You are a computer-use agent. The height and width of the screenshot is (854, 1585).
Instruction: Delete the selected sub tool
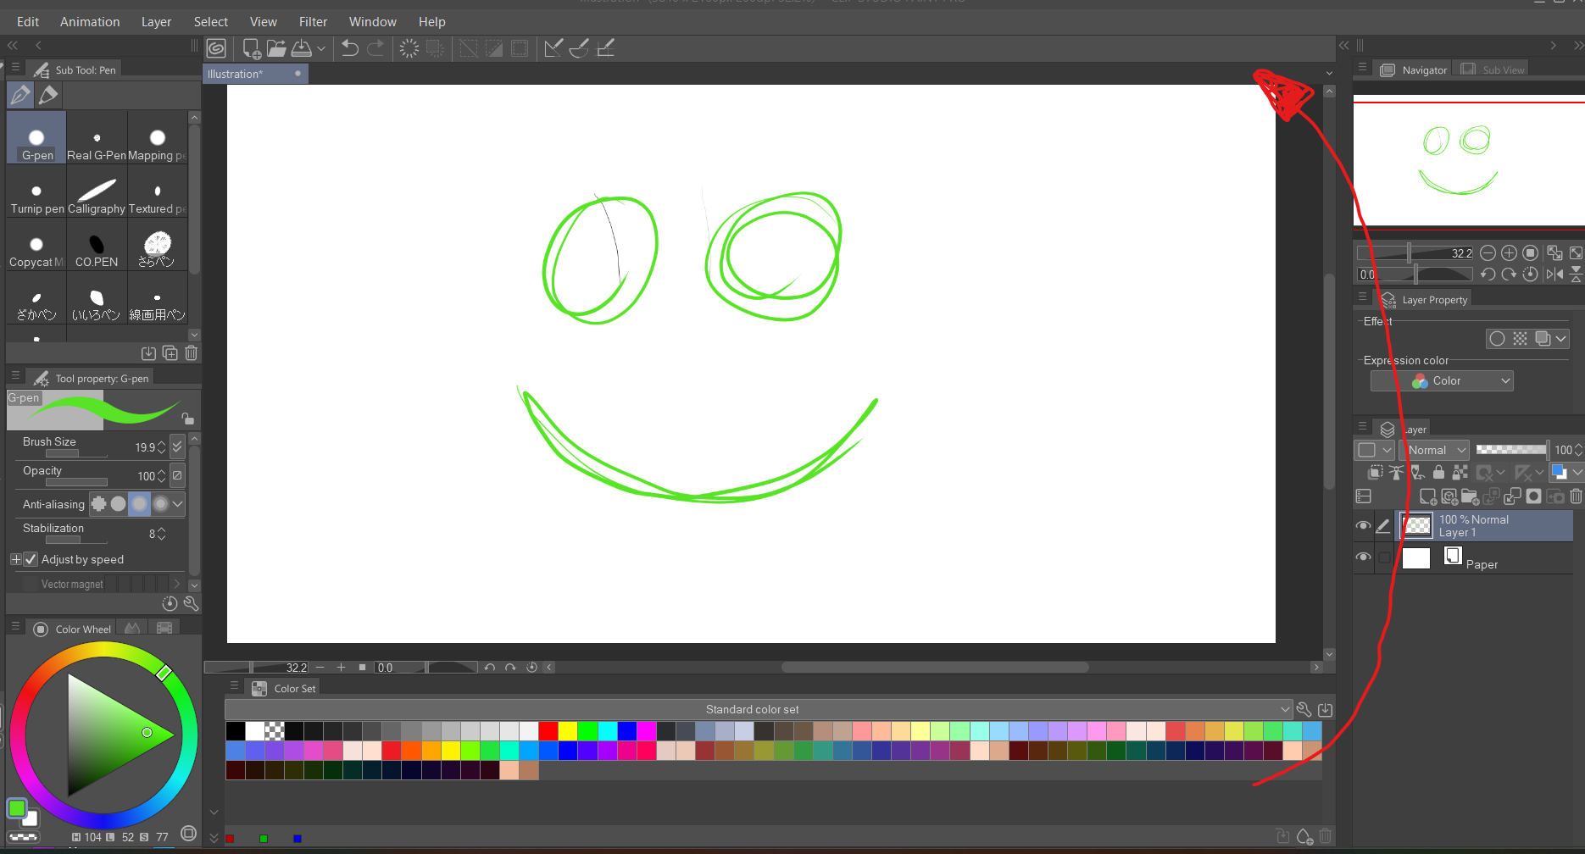[192, 353]
